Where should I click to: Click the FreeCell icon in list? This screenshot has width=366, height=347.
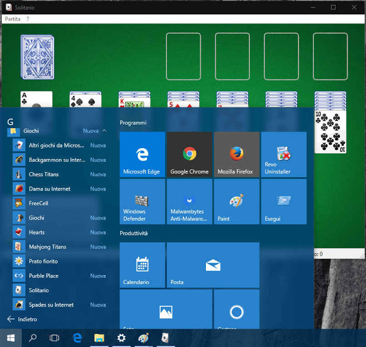coord(19,204)
